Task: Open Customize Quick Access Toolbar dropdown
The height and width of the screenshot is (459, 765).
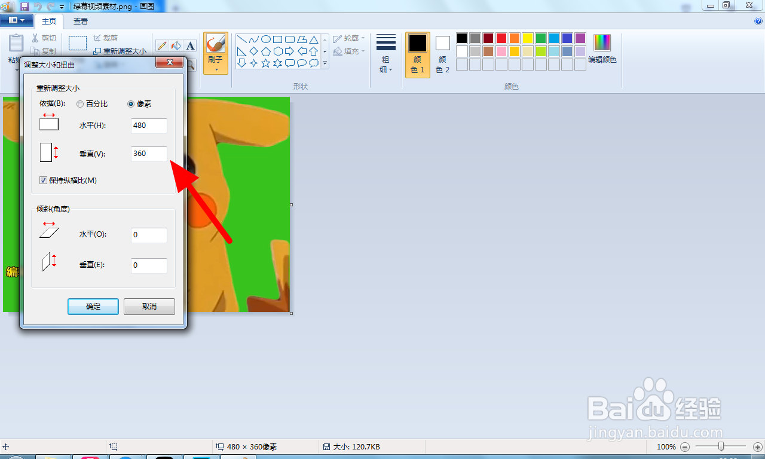Action: (62, 7)
